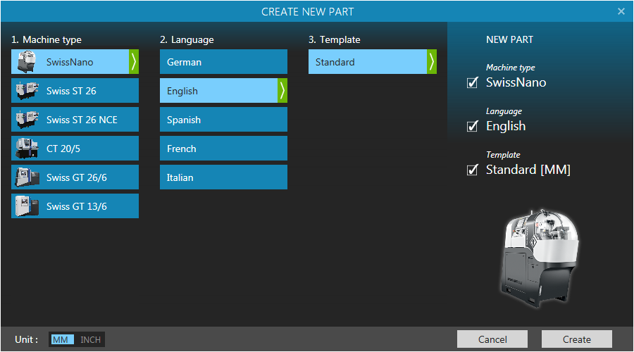Toggle the Language English checkbox
634x352 pixels.
click(x=473, y=127)
